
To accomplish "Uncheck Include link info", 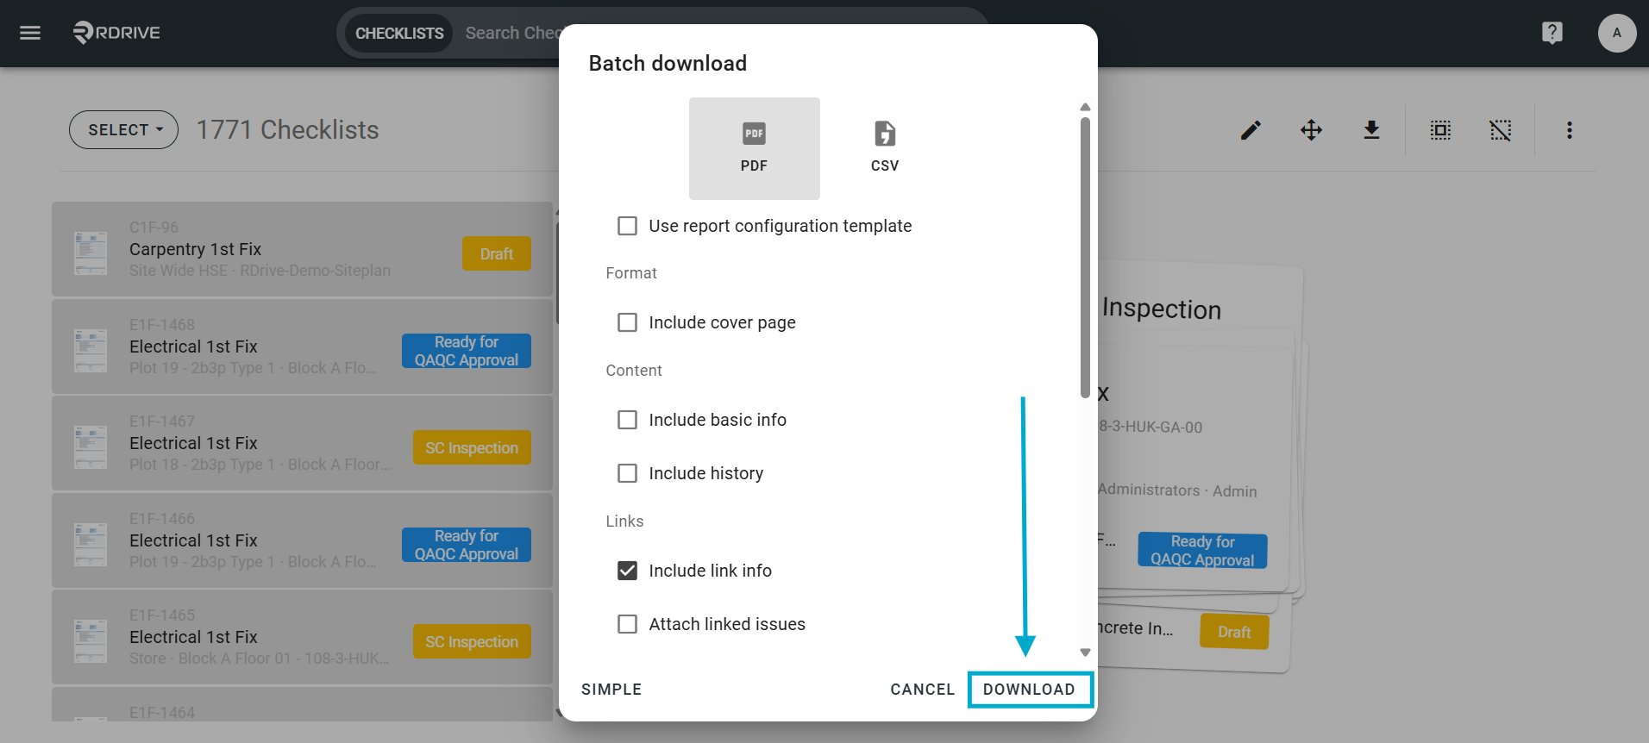I will [x=627, y=571].
